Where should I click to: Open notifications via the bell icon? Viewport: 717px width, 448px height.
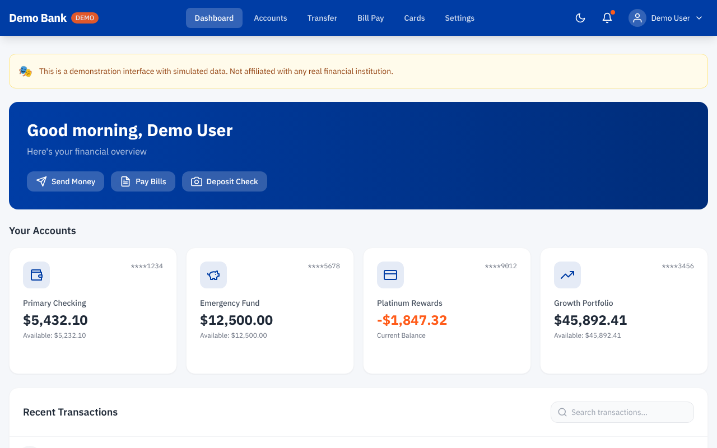(607, 17)
